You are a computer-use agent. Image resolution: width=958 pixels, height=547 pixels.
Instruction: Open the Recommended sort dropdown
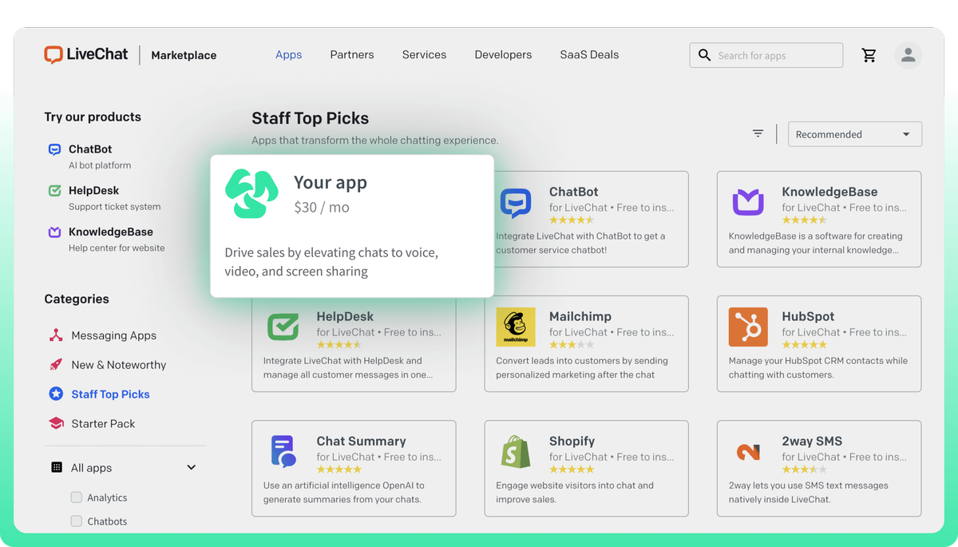pos(854,133)
